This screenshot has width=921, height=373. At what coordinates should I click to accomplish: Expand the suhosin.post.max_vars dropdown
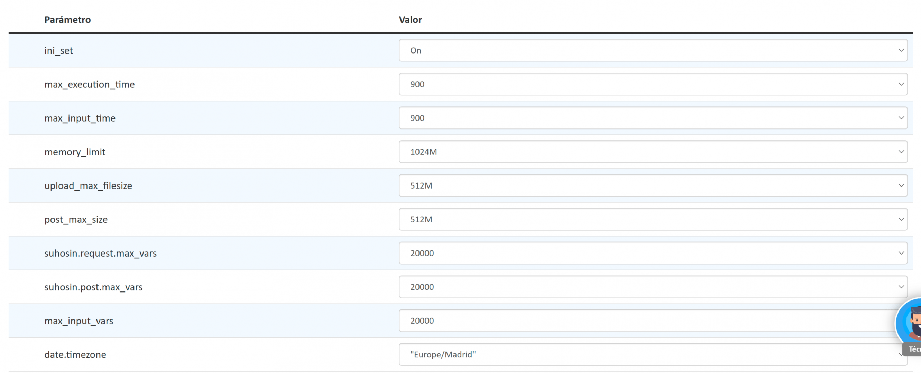tap(653, 287)
